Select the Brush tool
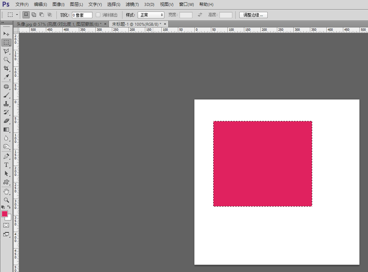This screenshot has width=368, height=272. tap(6, 95)
